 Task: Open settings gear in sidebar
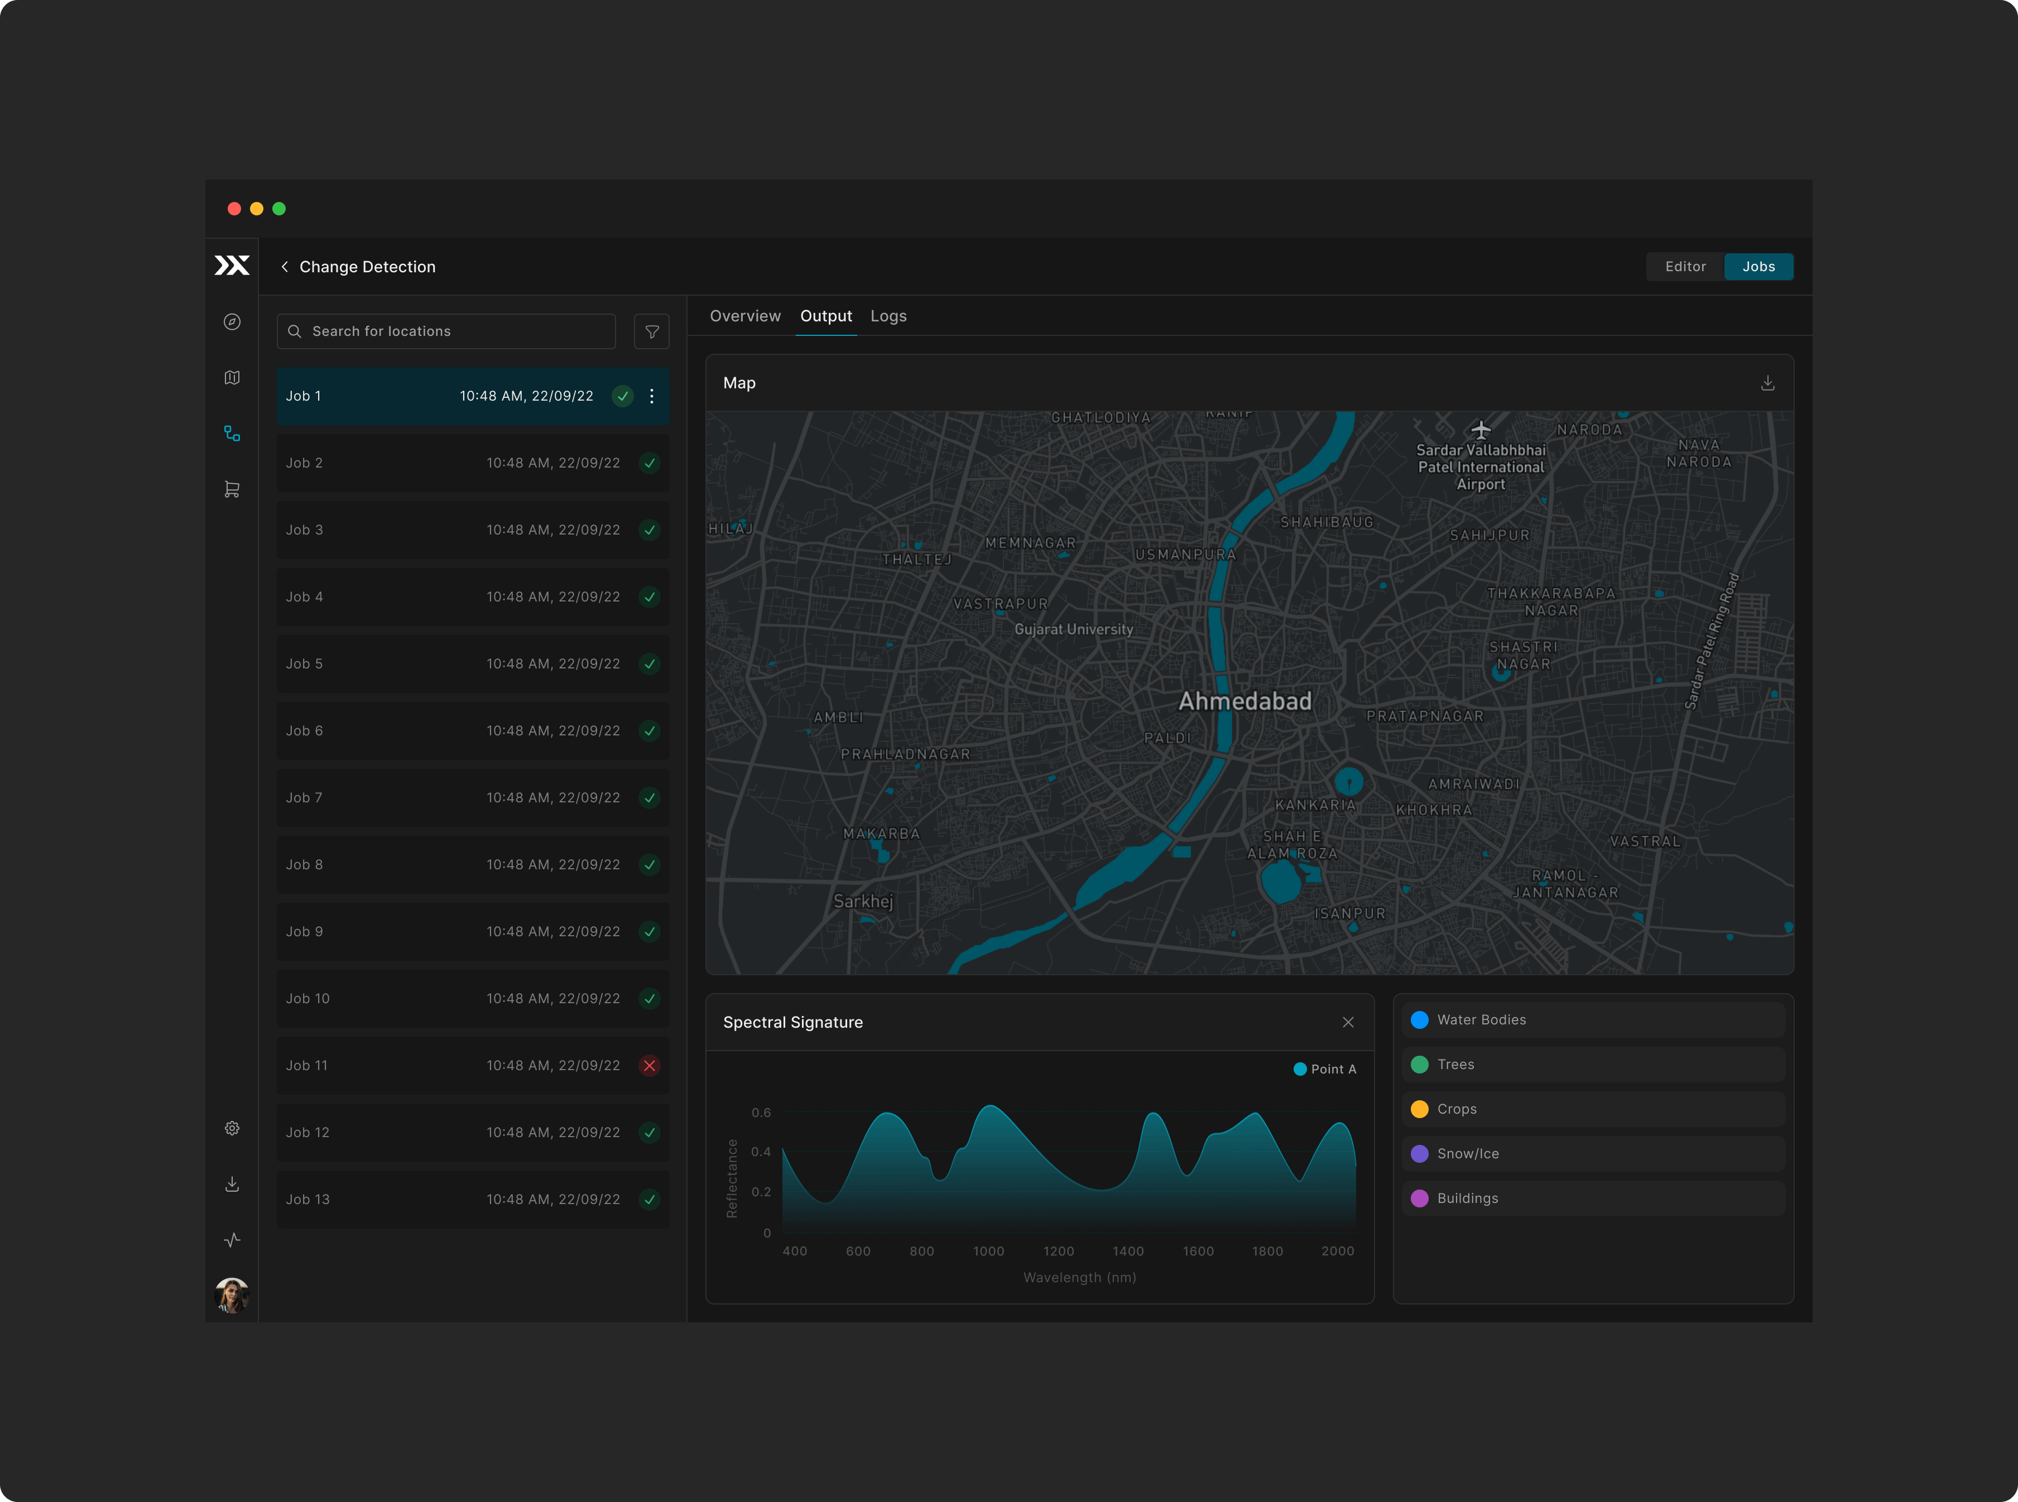point(232,1128)
